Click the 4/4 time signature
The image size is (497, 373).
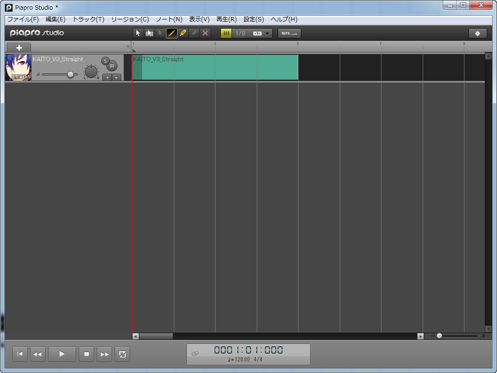coord(258,359)
